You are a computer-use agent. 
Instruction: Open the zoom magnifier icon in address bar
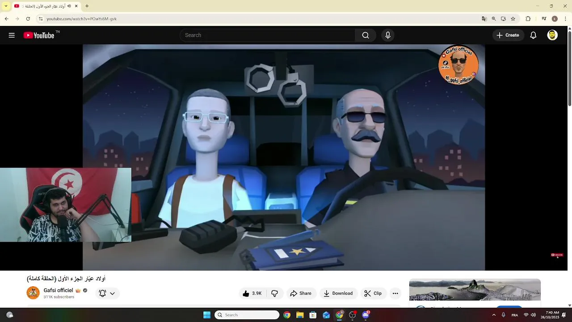[x=494, y=19]
